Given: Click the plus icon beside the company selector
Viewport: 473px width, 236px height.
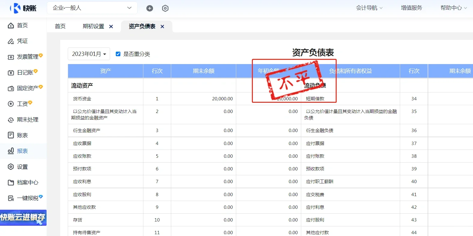Looking at the screenshot, I should 150,8.
